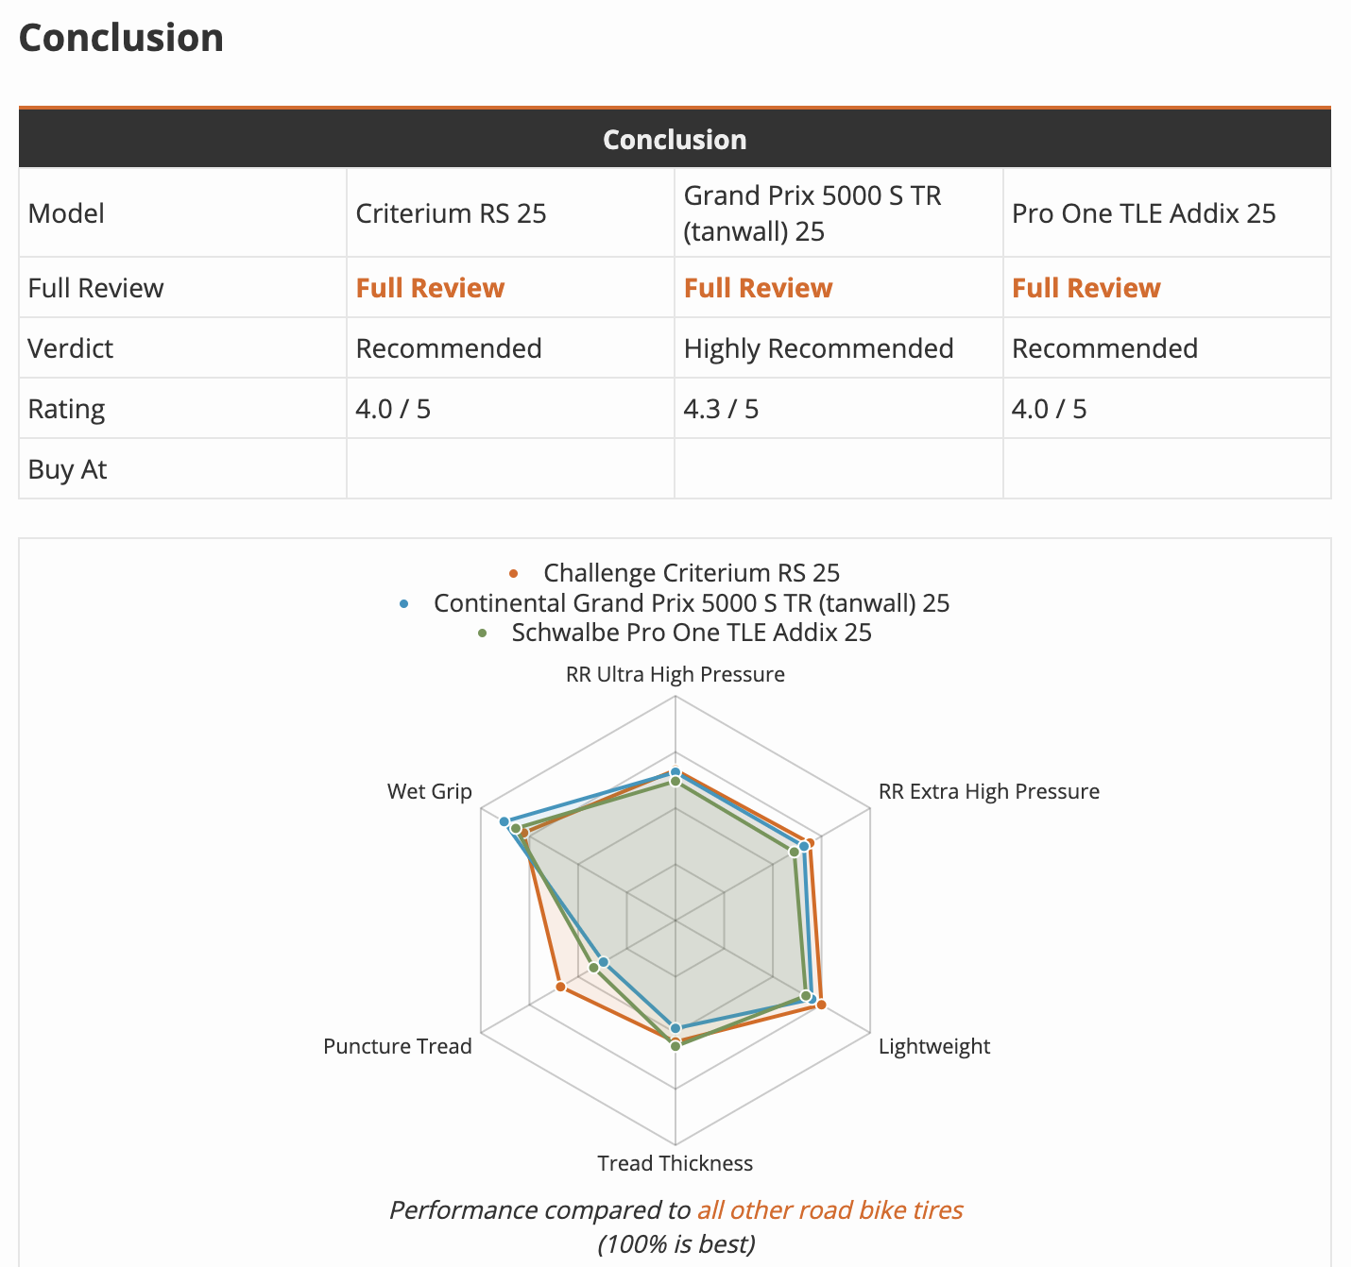Select the blue RR Ultra High Pressure point
The image size is (1351, 1267).
tap(675, 772)
